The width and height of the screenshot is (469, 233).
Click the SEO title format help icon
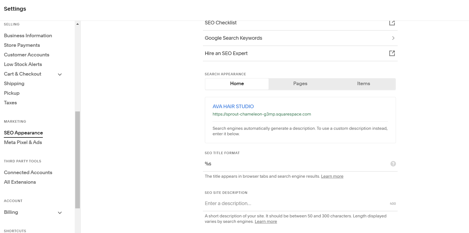pyautogui.click(x=393, y=164)
